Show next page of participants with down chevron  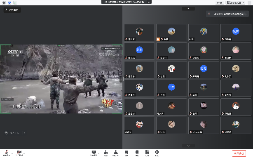(188, 146)
